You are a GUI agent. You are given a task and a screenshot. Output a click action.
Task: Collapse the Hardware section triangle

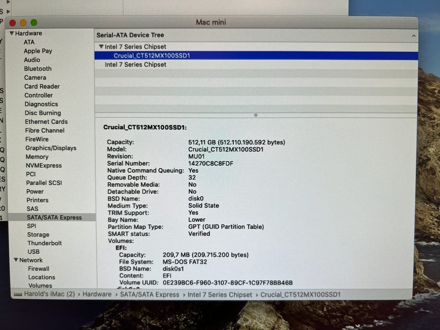11,33
